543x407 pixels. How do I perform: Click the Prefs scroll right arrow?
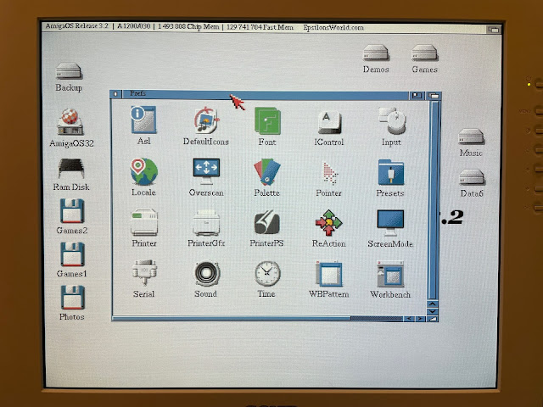420,319
